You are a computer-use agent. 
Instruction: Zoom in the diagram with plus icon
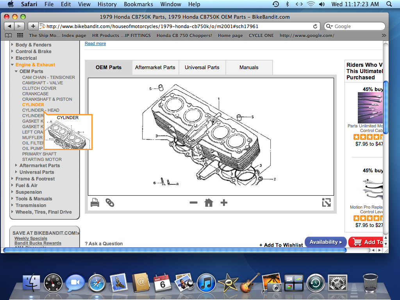[224, 203]
